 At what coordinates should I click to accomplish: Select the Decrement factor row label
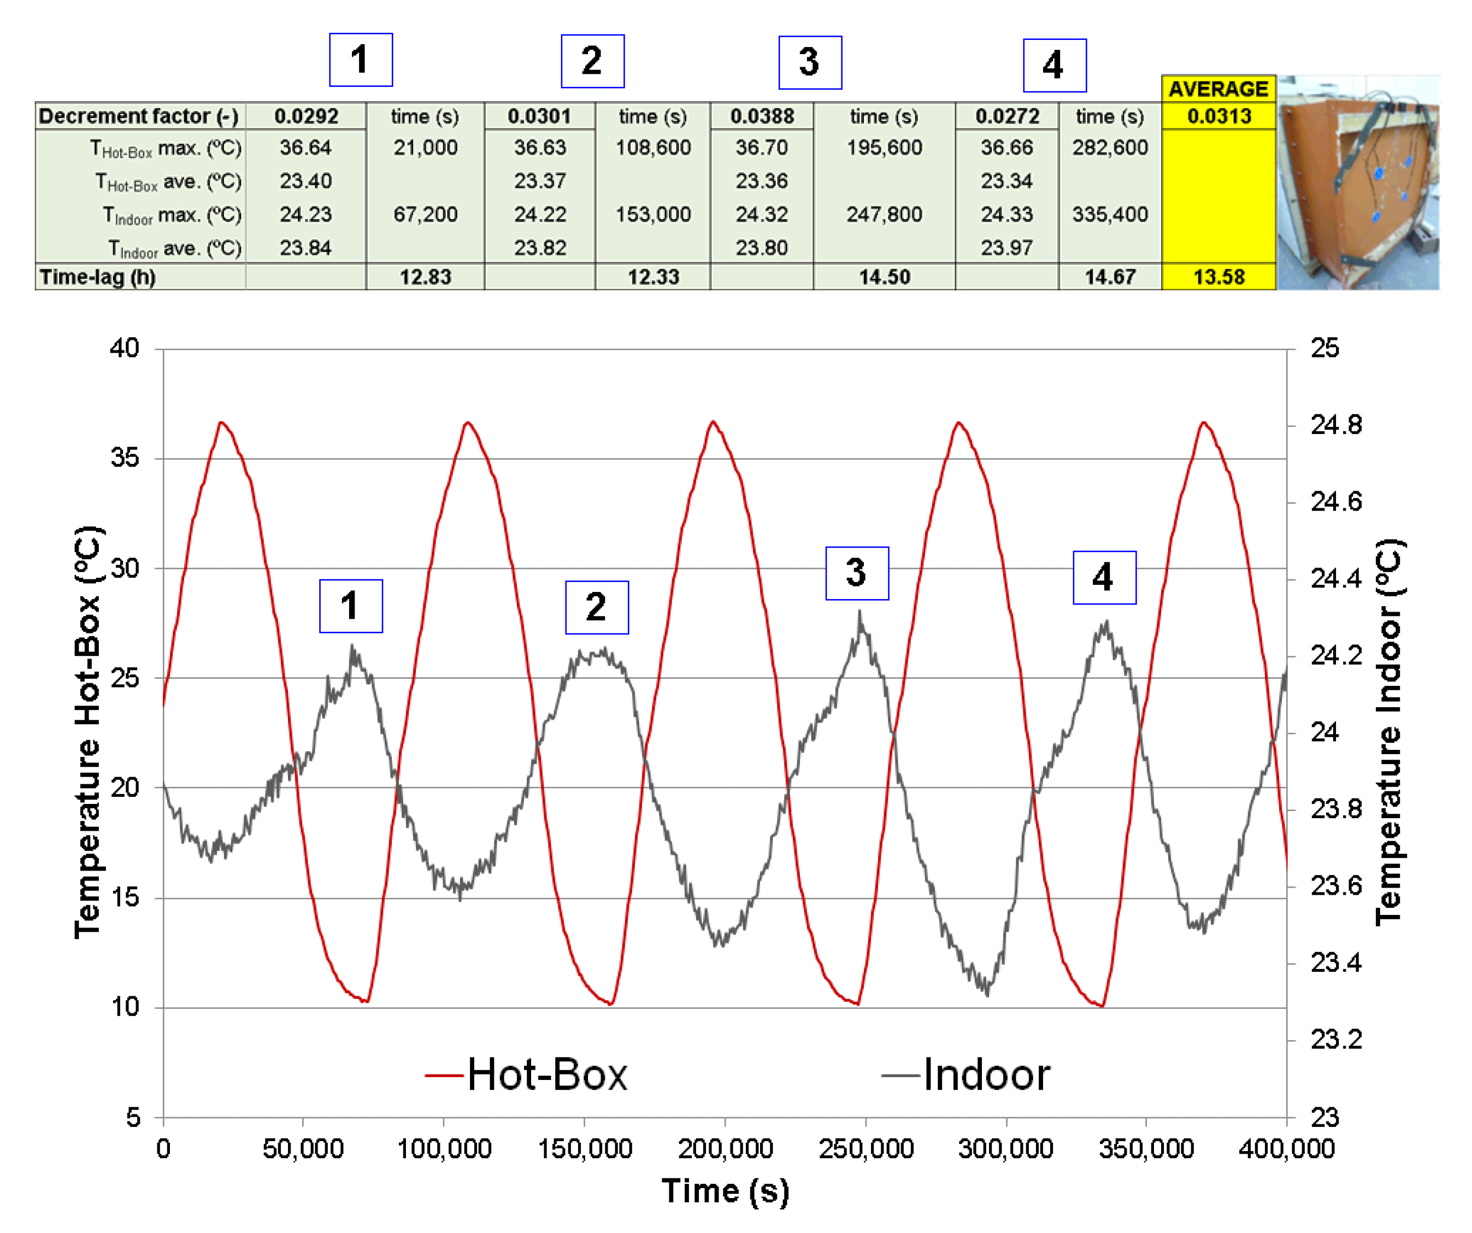(139, 116)
